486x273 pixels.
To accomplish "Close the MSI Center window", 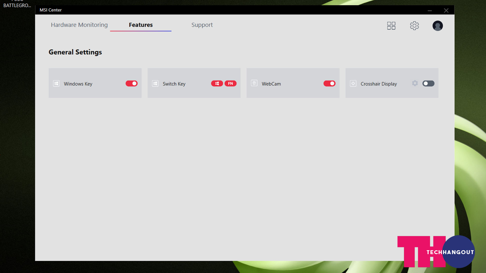I will pos(446,10).
